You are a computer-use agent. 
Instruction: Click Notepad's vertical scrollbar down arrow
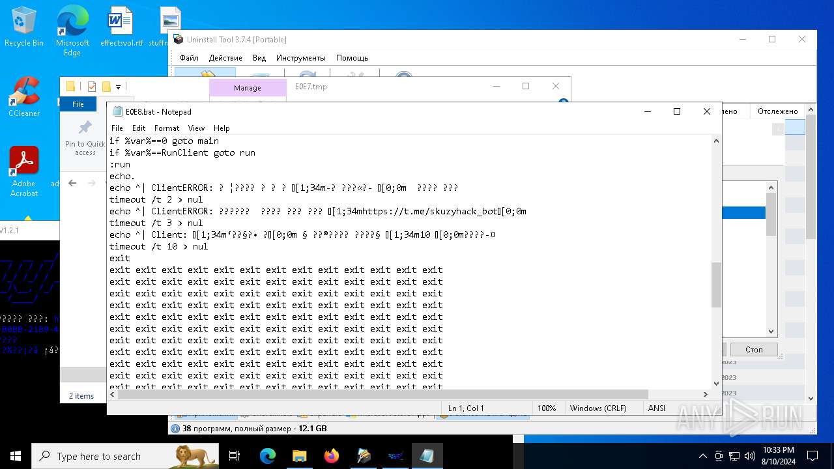coord(716,383)
